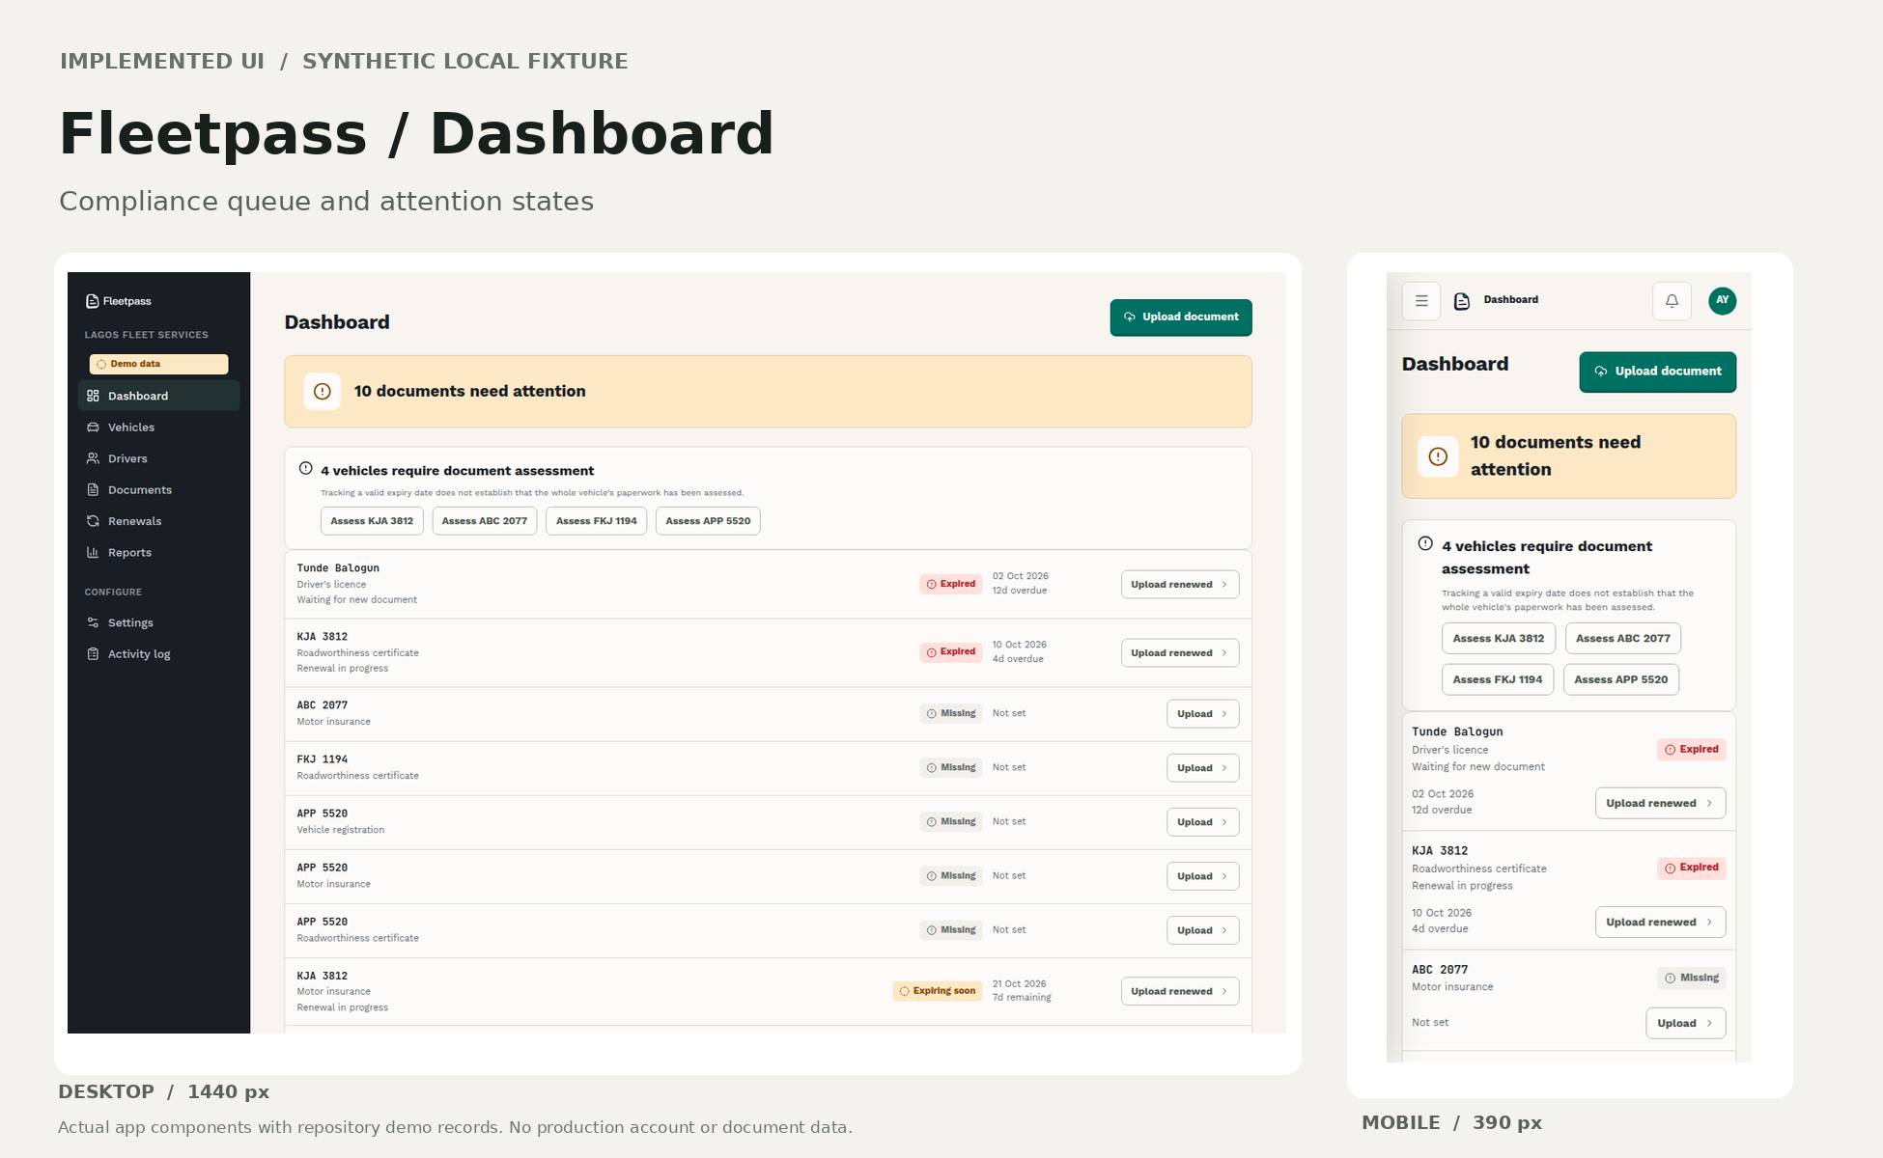Click Upload for FKJ 1194 on desktop

1203,768
